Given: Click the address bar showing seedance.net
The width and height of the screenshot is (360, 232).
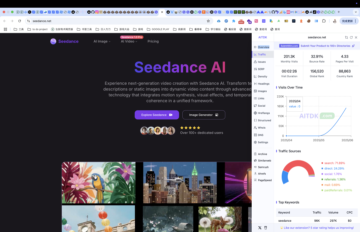Looking at the screenshot, I should (x=118, y=21).
